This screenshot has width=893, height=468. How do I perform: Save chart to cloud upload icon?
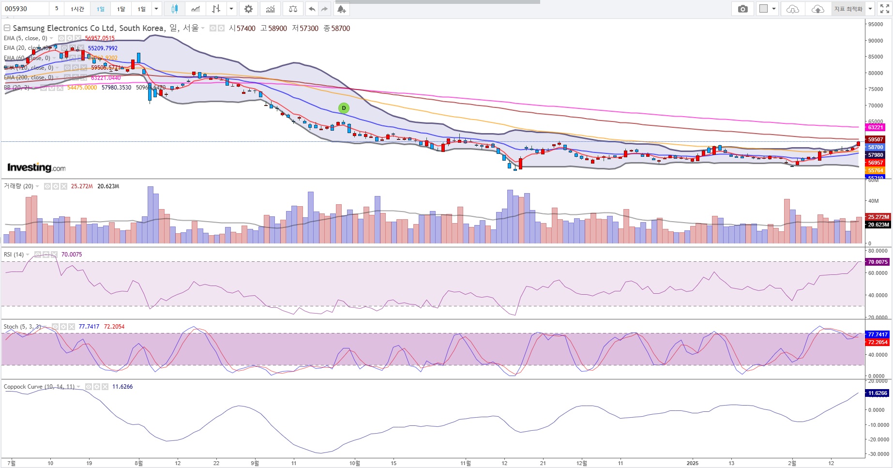817,9
